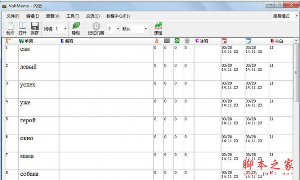
Task: Click the vertical scrollbar thumb
Action: (296, 73)
